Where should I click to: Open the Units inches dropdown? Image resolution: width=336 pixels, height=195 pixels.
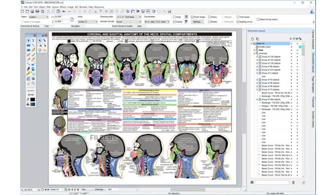(88, 22)
